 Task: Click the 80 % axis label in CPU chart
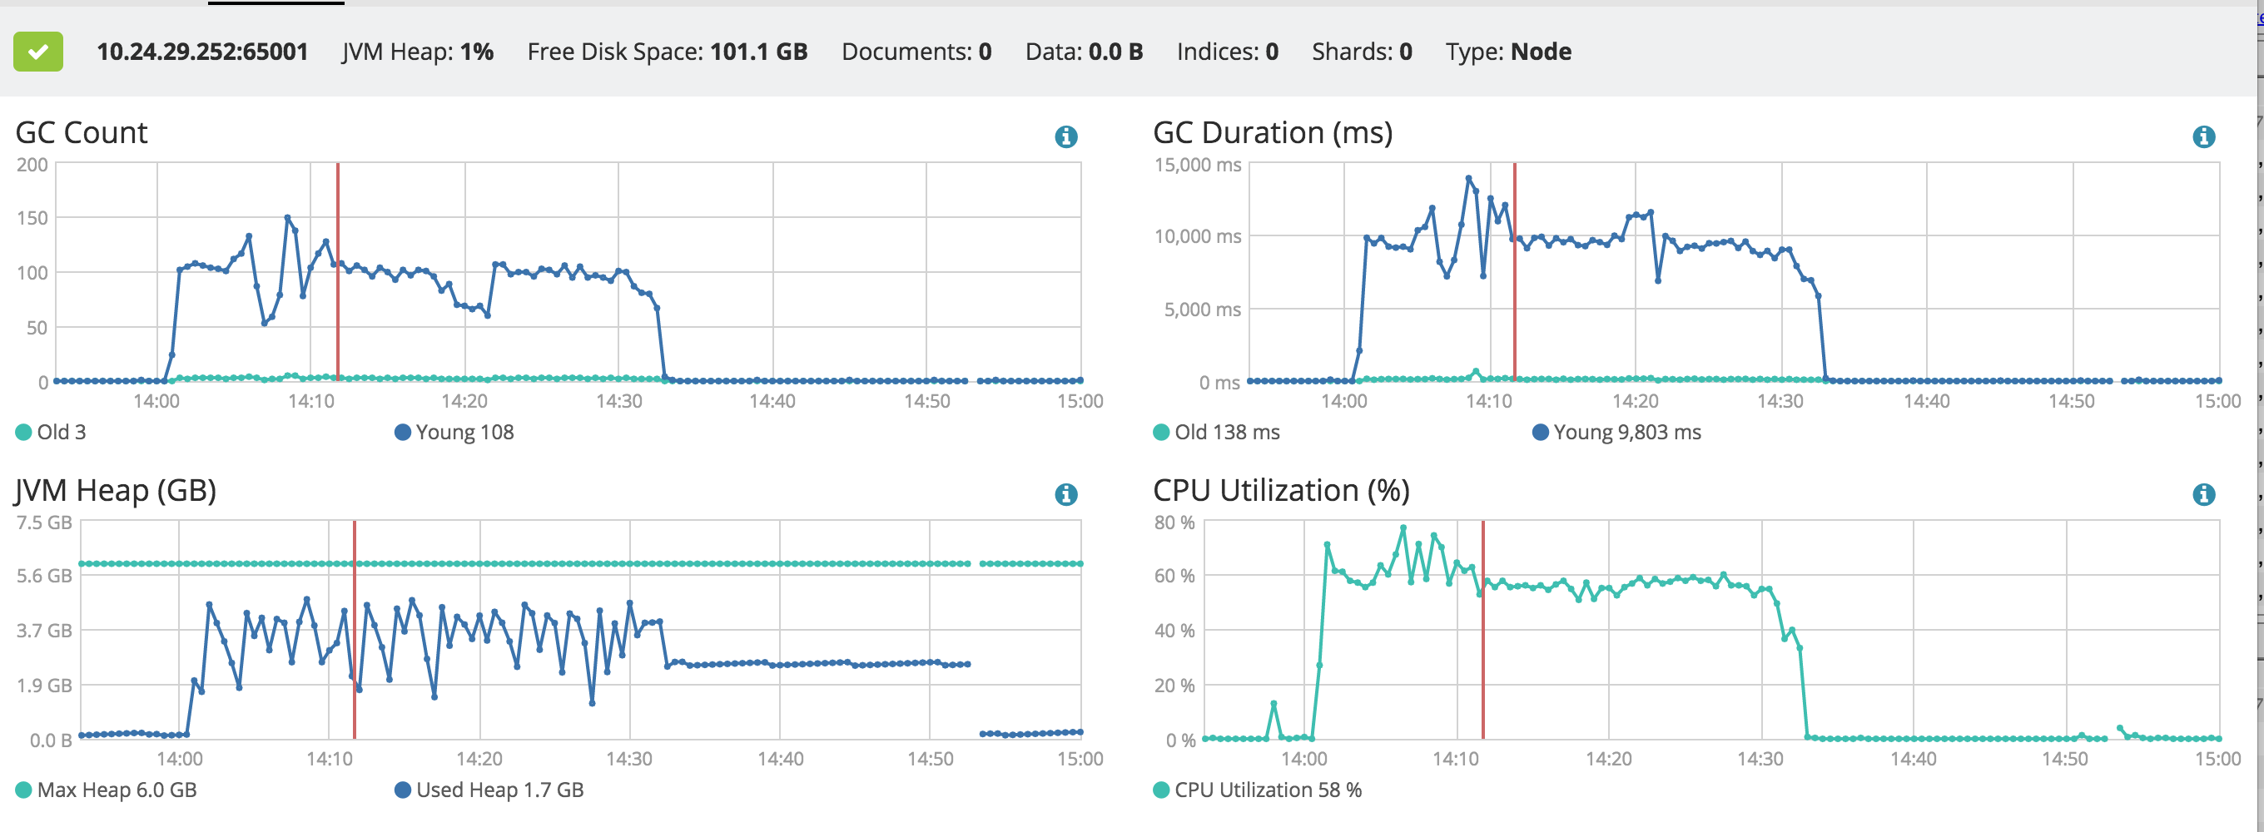(1174, 522)
